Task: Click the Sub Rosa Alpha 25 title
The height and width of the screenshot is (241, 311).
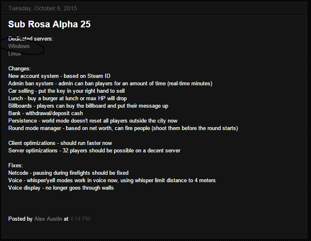Action: pos(49,24)
